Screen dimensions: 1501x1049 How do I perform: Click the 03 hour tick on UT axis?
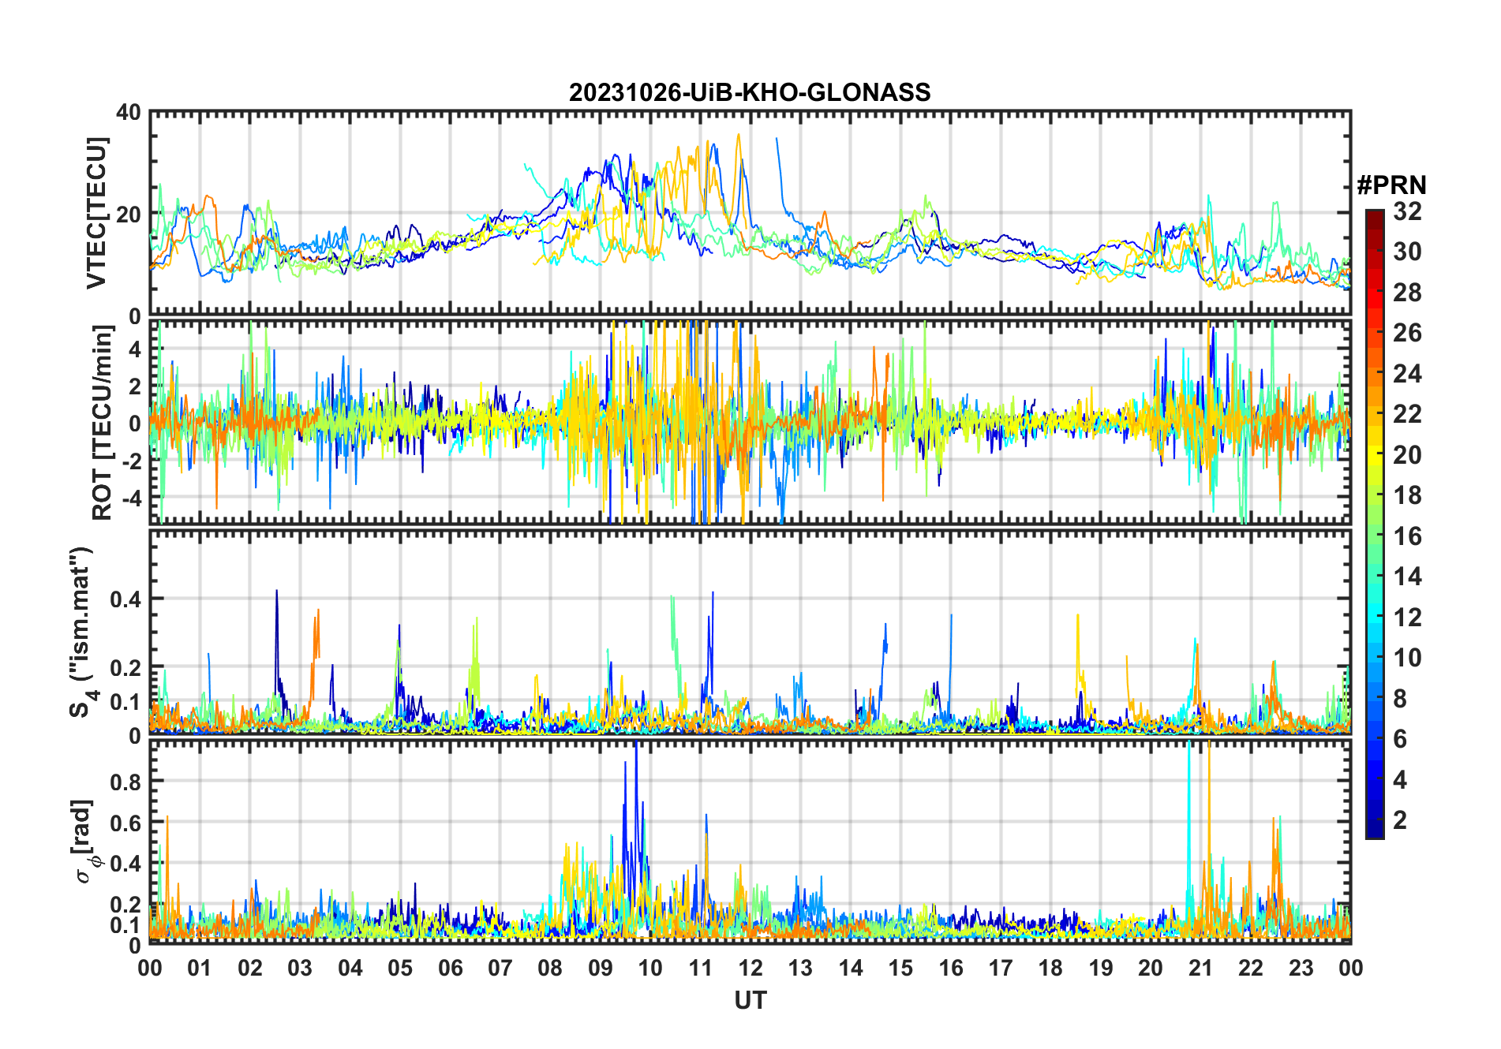coord(300,968)
